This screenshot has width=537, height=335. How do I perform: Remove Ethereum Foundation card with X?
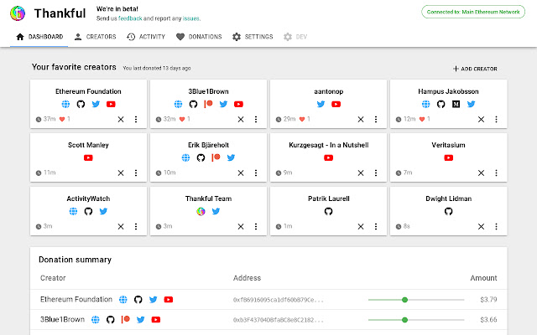tap(121, 119)
